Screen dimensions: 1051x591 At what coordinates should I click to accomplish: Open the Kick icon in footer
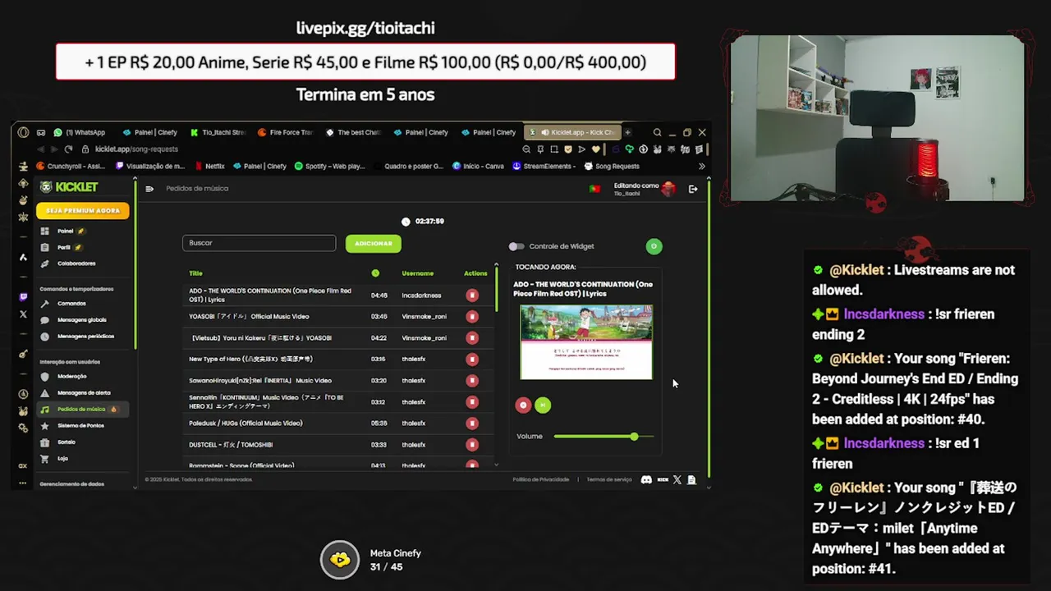[x=663, y=479]
